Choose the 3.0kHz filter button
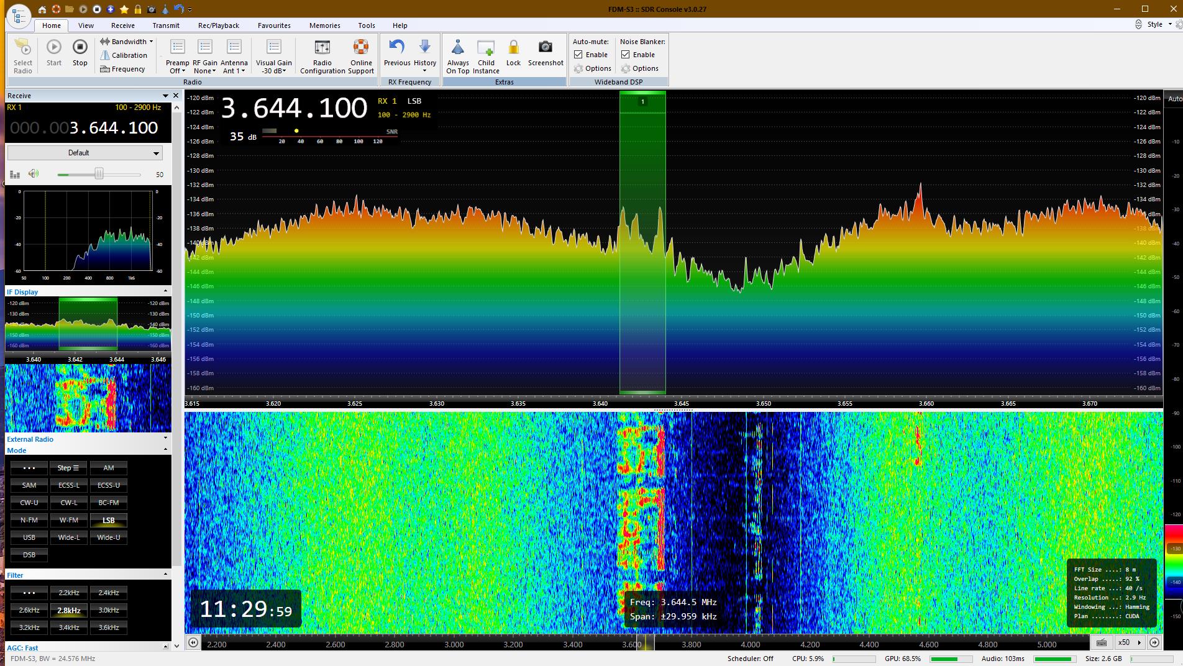This screenshot has height=666, width=1183. (109, 610)
